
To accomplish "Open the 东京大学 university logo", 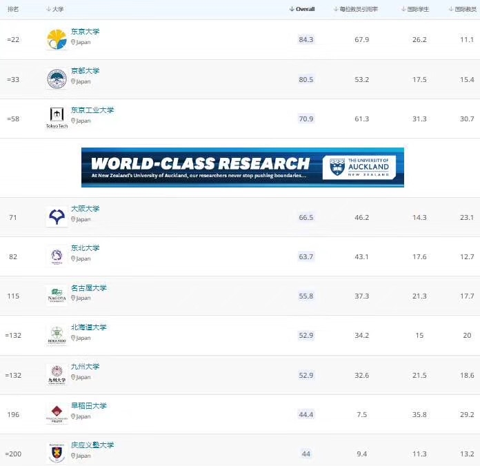I will (57, 39).
